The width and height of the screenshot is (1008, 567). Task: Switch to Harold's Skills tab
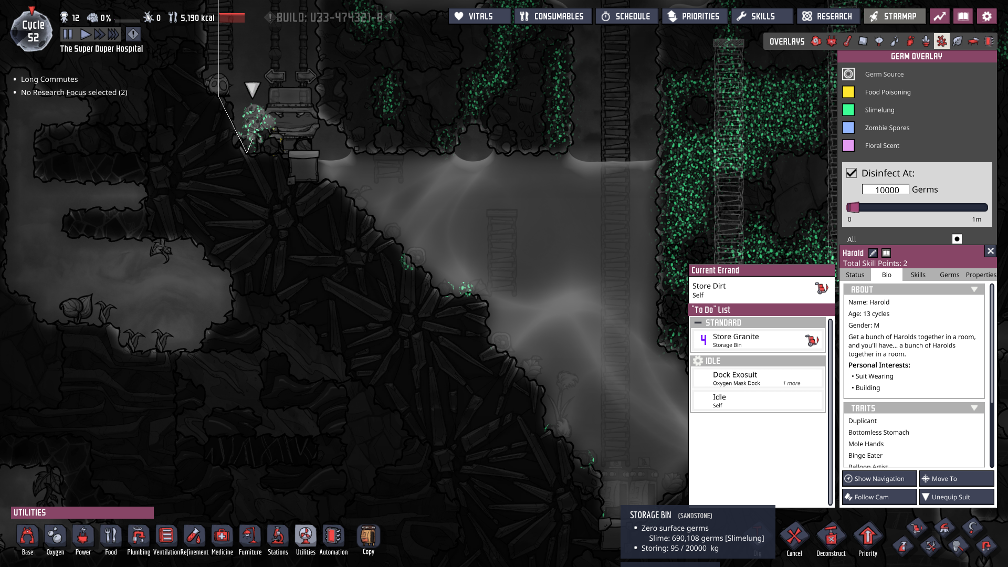pyautogui.click(x=918, y=275)
